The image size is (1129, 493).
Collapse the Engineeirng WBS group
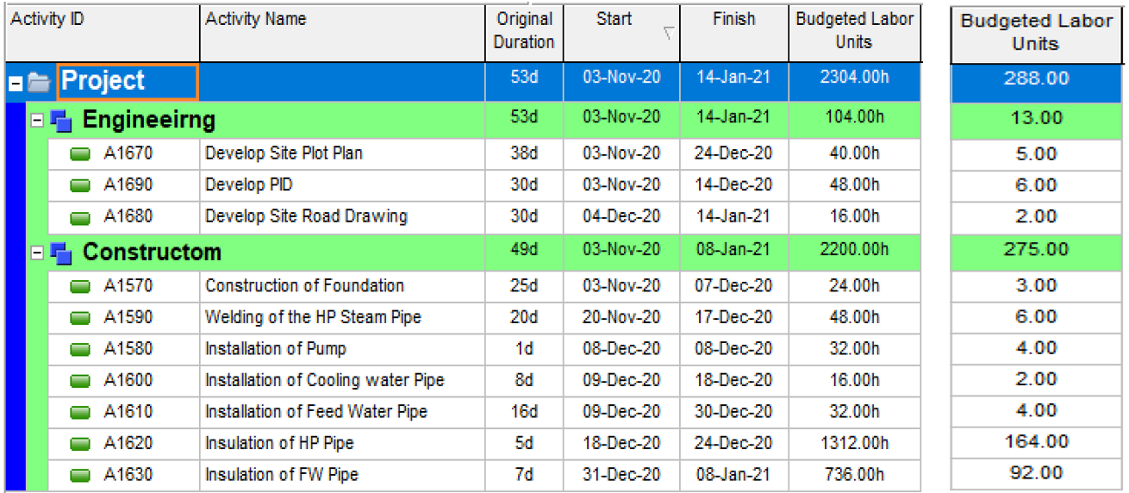pyautogui.click(x=37, y=122)
